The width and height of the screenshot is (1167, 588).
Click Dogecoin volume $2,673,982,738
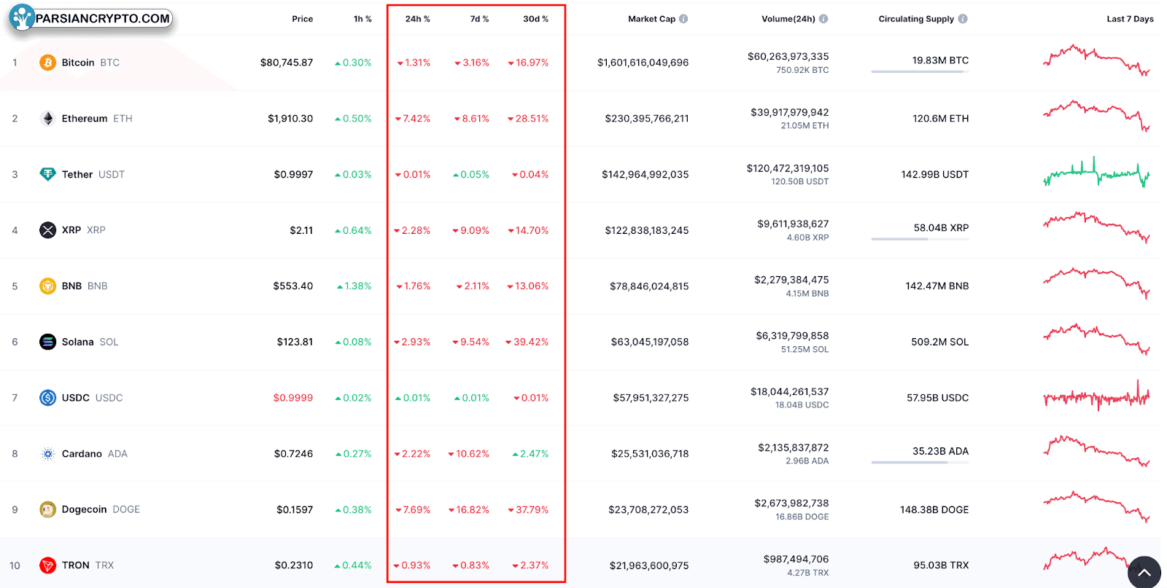tap(791, 503)
